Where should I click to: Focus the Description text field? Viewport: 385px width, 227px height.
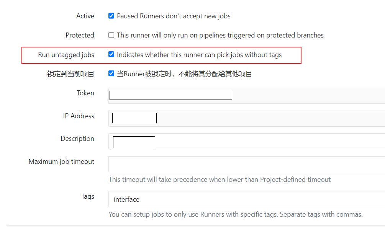point(247,141)
